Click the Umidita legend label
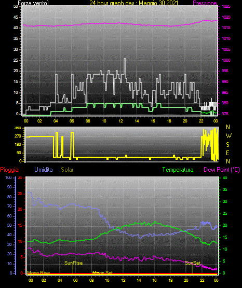 coord(44,170)
